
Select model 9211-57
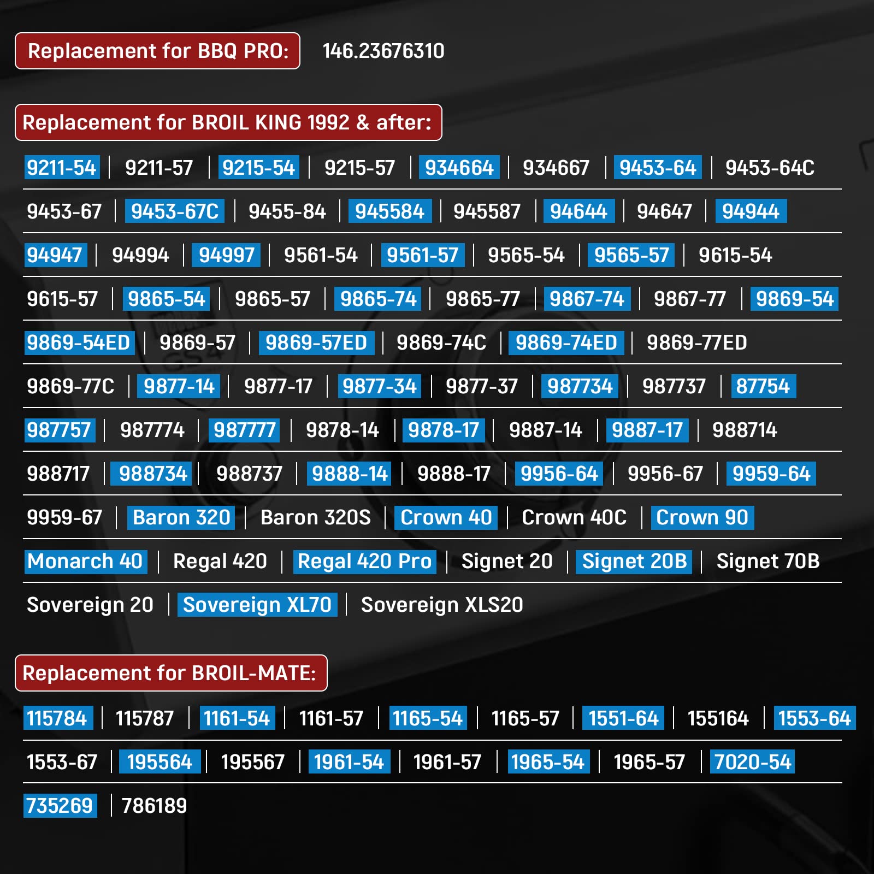click(159, 168)
